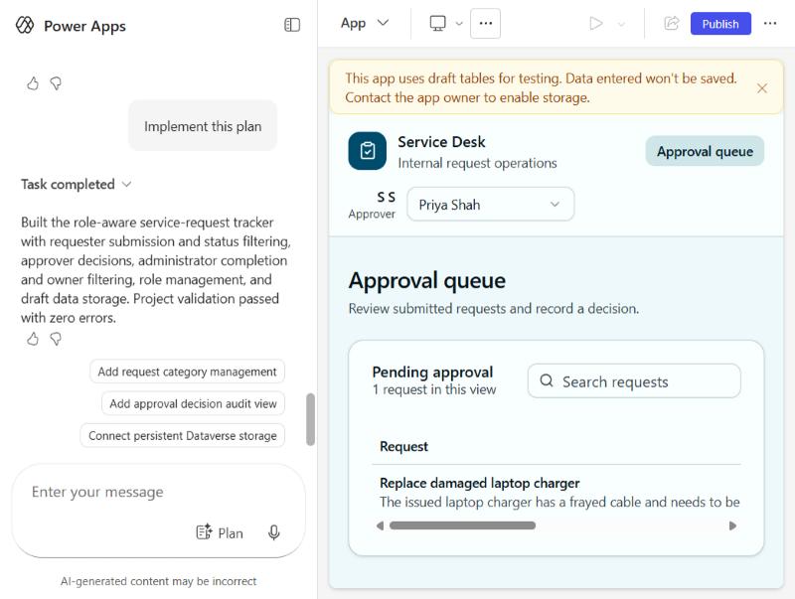Click the Implement this plan message
This screenshot has width=795, height=599.
pyautogui.click(x=203, y=126)
